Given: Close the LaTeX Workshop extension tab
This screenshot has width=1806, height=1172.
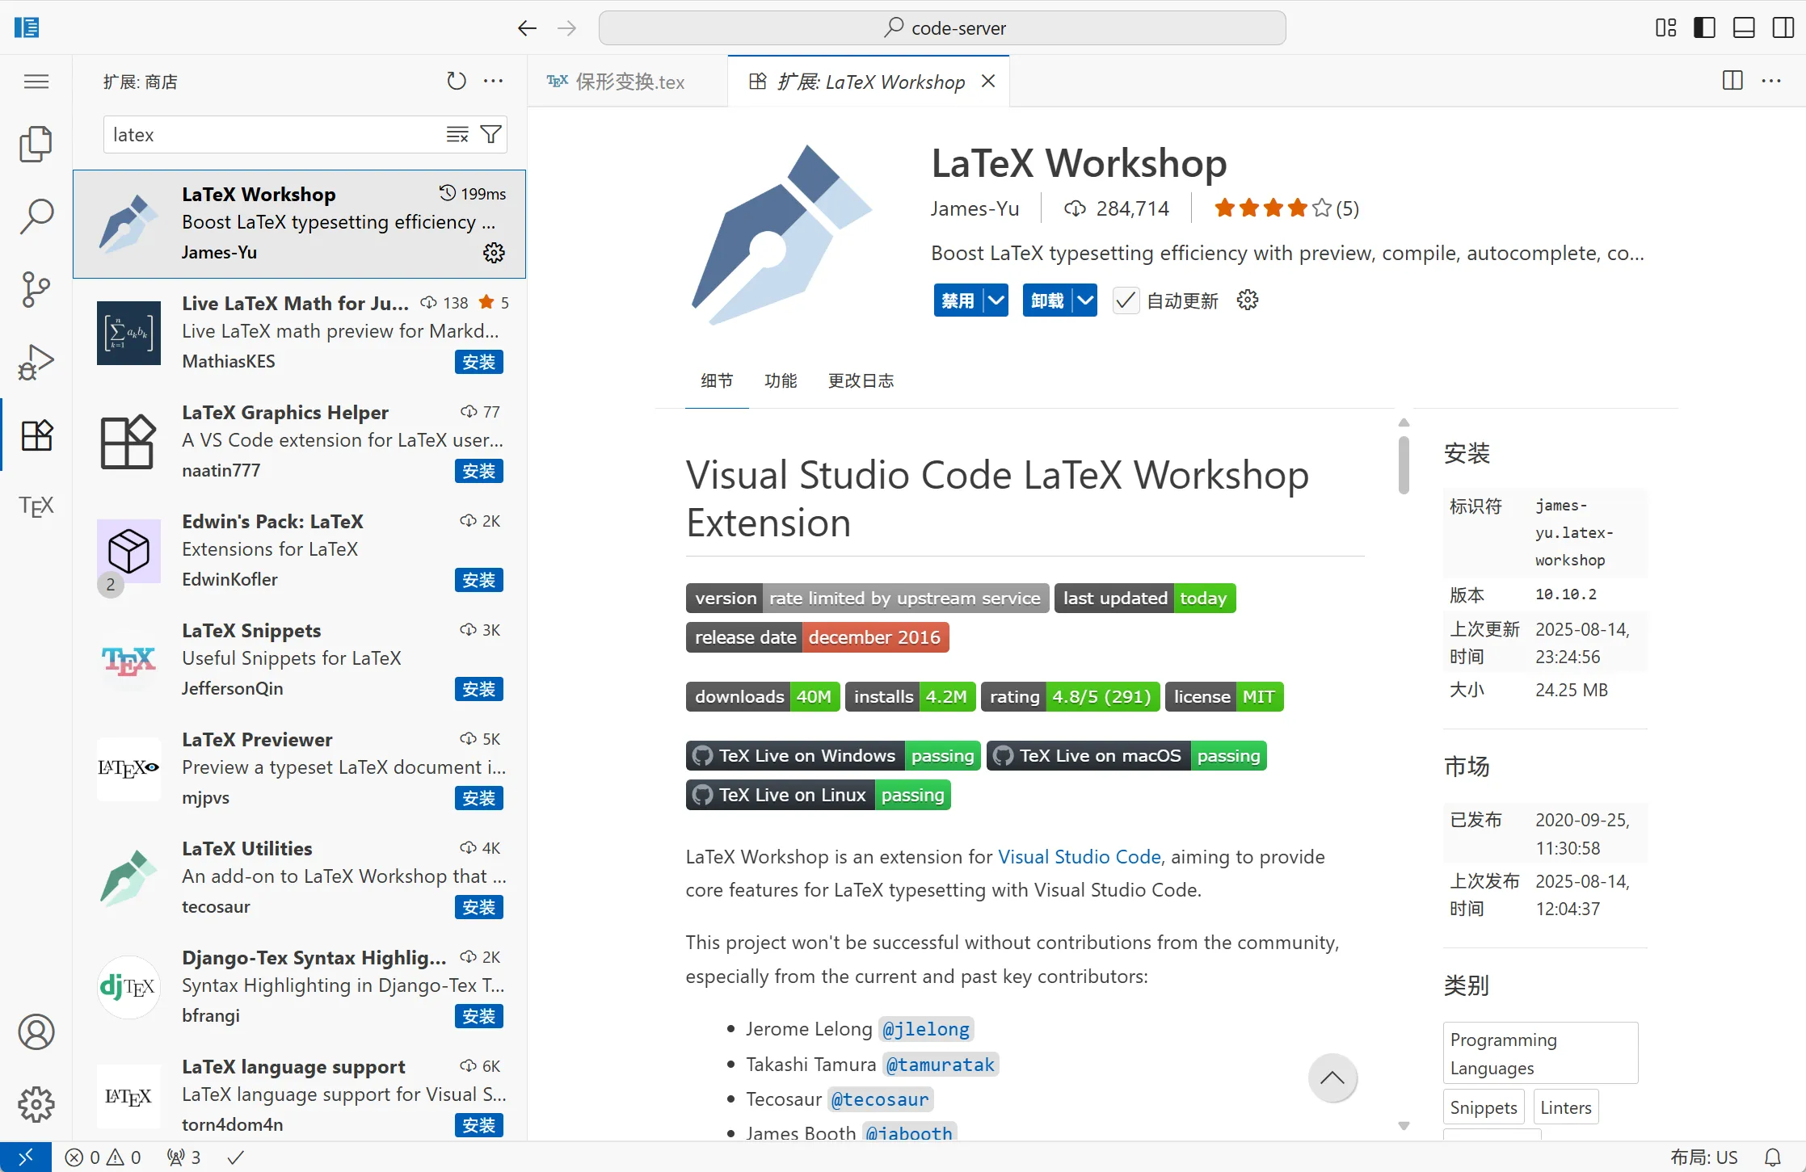Looking at the screenshot, I should pos(988,81).
